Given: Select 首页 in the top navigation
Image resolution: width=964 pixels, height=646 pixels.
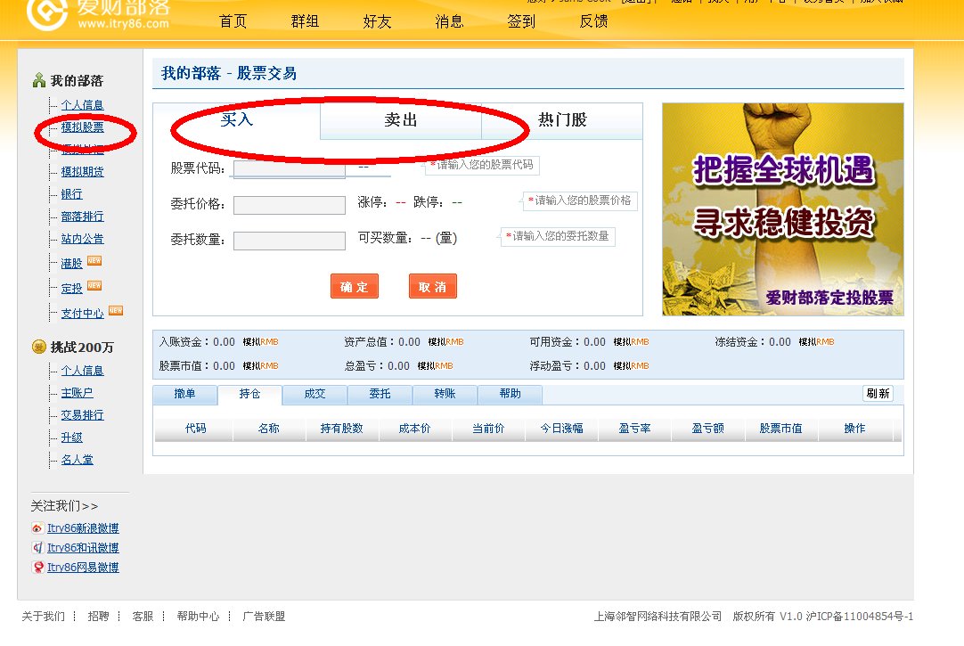Looking at the screenshot, I should click(232, 21).
